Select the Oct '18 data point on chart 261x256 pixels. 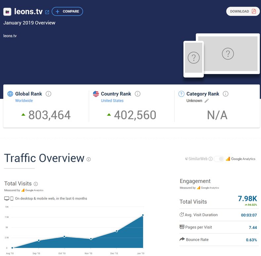[64, 237]
